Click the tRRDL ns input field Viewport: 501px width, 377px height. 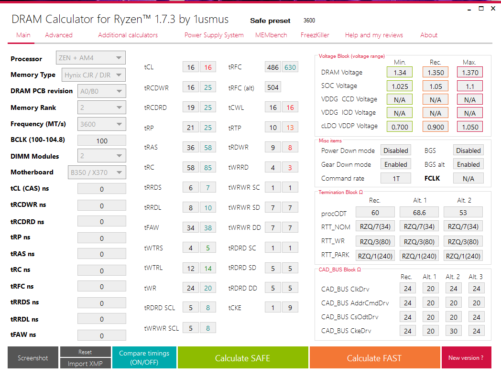pos(102,319)
